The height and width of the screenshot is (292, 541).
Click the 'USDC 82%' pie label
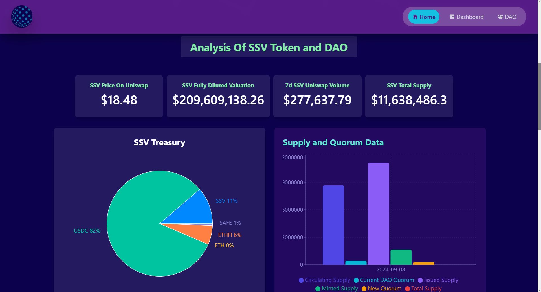(x=87, y=231)
